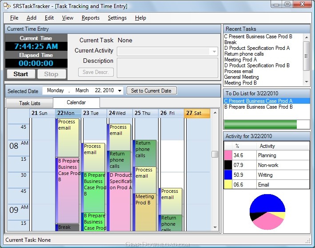Click calendar scrollbar up arrow
Image resolution: width=315 pixels, height=248 pixels.
point(215,113)
